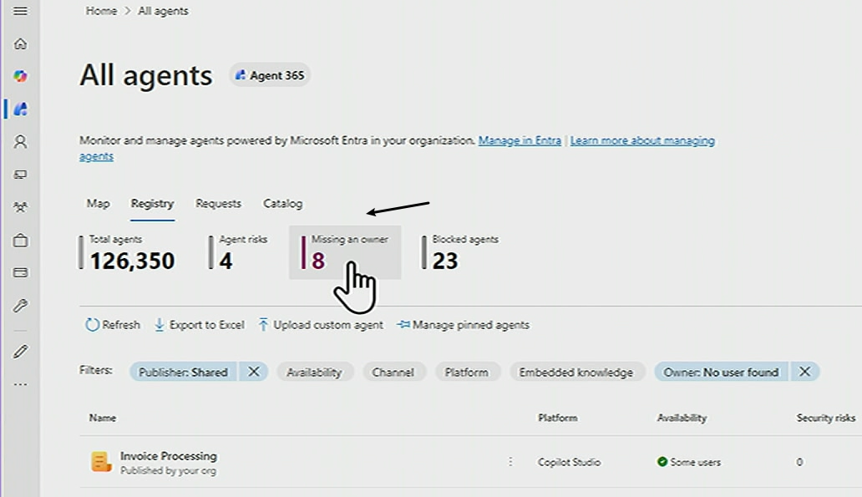Click Refresh in the toolbar
The height and width of the screenshot is (497, 862).
pyautogui.click(x=114, y=325)
